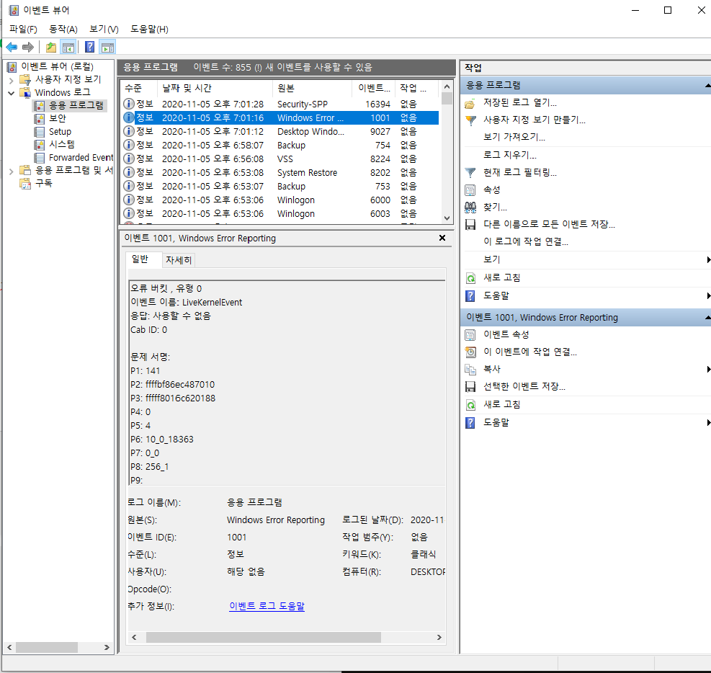Open 이벤트 속성 via its properties icon
This screenshot has height=673, width=711.
(x=472, y=334)
